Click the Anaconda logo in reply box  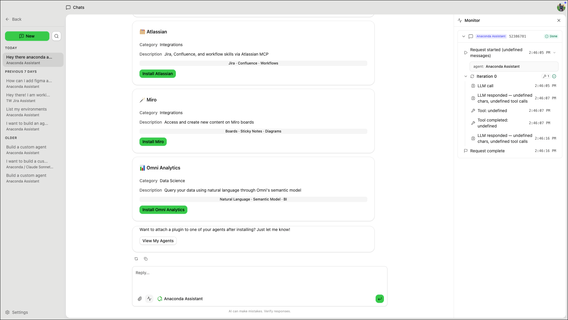coord(160,299)
